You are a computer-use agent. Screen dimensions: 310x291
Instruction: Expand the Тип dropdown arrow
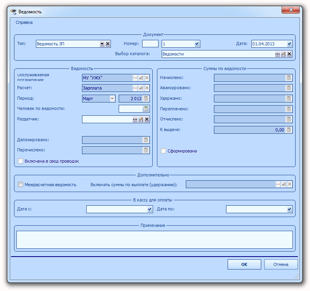pos(102,44)
